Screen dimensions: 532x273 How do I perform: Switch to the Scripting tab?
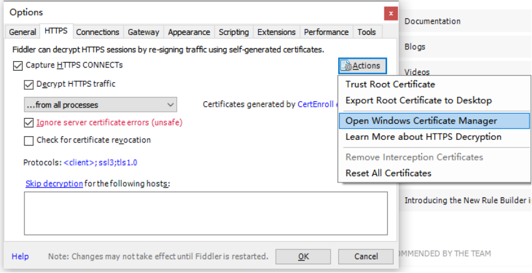[x=234, y=32]
